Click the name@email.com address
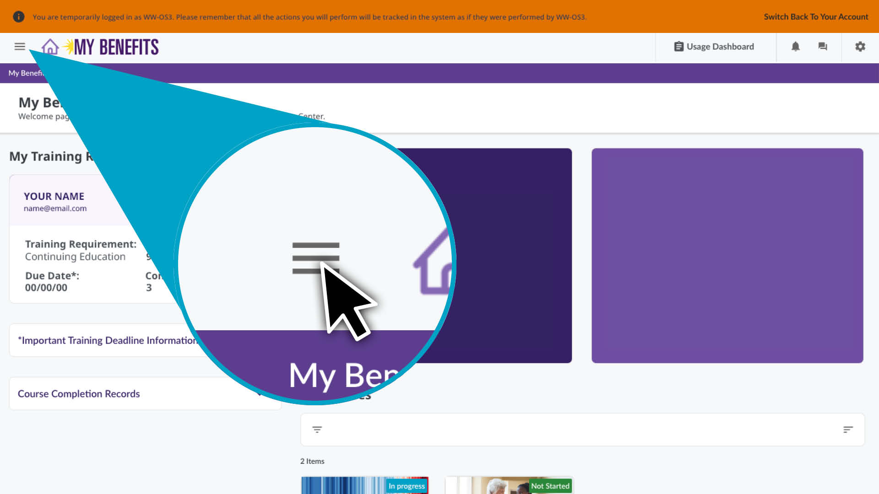 point(55,209)
